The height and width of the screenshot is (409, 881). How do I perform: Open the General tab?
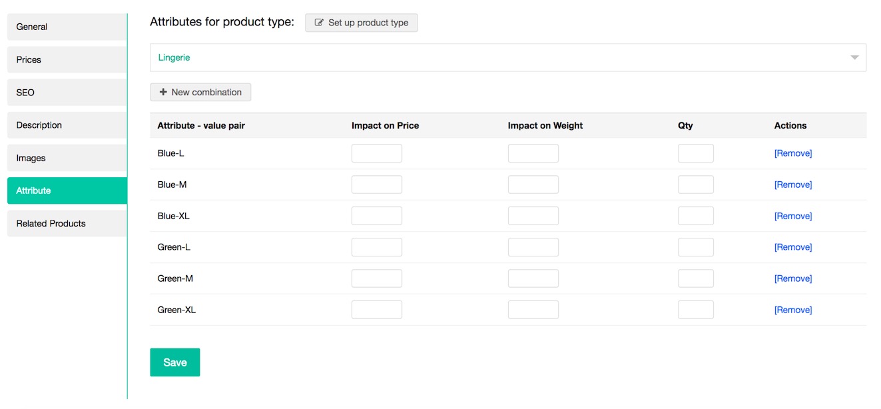[67, 27]
